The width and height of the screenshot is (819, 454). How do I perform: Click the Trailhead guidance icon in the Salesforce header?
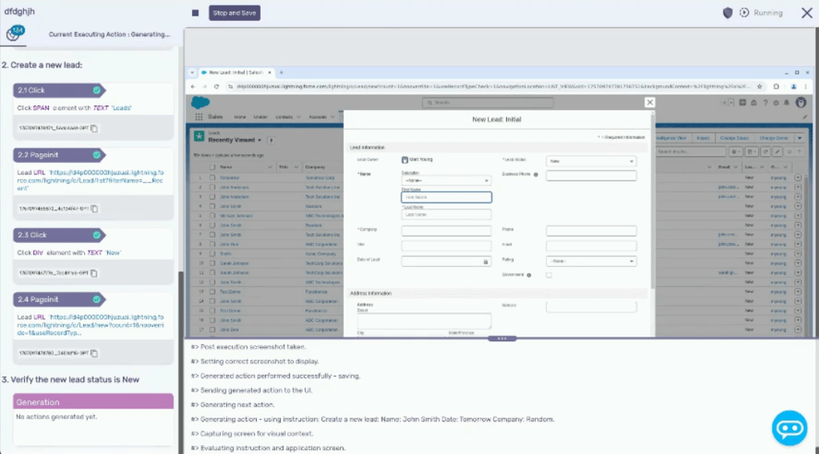pyautogui.click(x=753, y=103)
